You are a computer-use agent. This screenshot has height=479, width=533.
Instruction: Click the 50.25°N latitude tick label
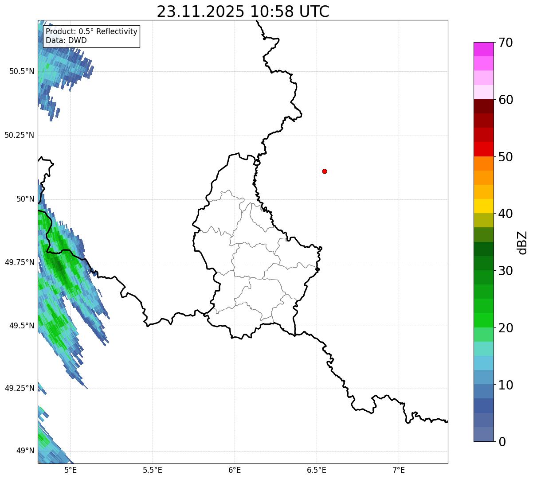[x=20, y=135]
